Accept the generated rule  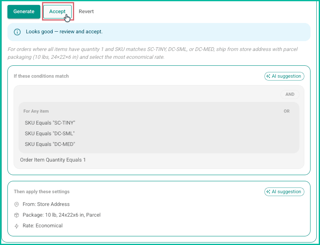(x=57, y=12)
